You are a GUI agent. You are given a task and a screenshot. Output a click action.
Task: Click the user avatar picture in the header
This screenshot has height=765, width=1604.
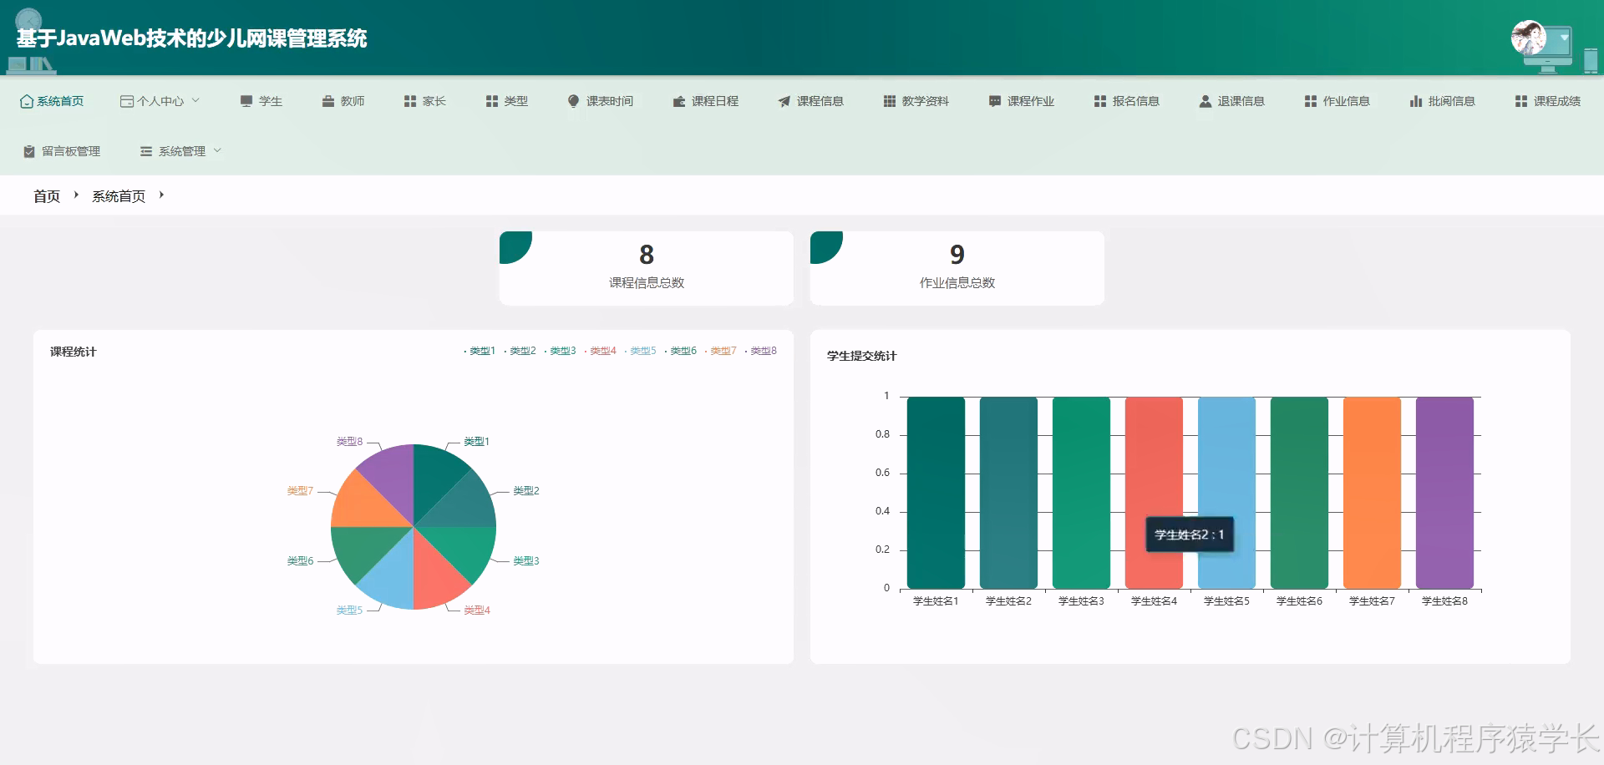(1529, 38)
